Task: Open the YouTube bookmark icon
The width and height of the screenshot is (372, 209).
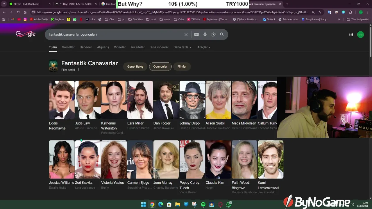Action: point(19,19)
